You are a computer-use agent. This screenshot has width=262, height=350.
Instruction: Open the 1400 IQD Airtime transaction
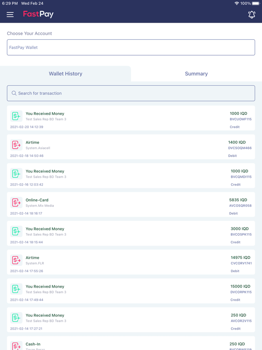tap(131, 147)
